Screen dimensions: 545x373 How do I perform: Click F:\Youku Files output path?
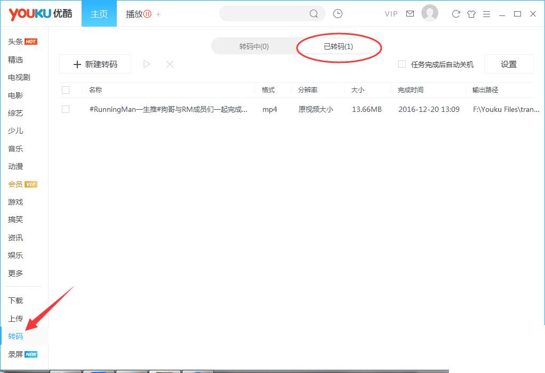coord(506,109)
